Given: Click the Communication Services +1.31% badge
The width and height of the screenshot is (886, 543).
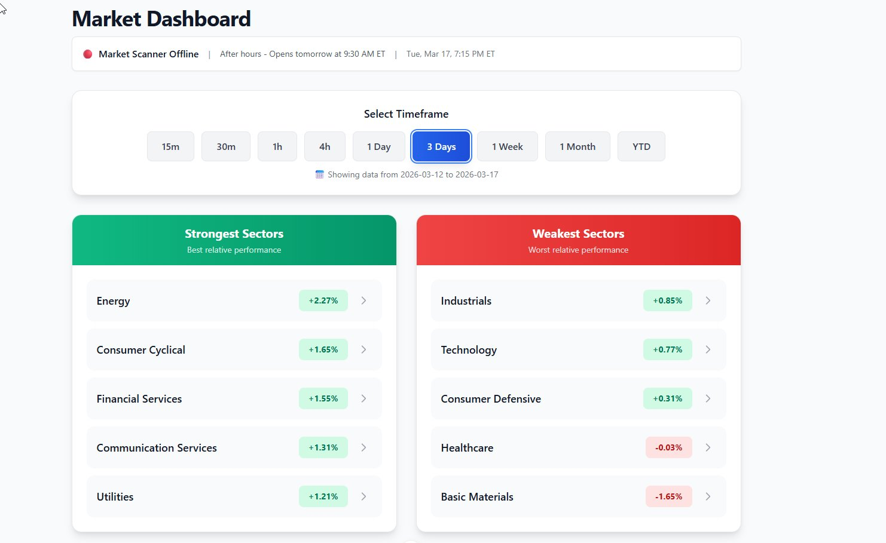Looking at the screenshot, I should point(323,447).
